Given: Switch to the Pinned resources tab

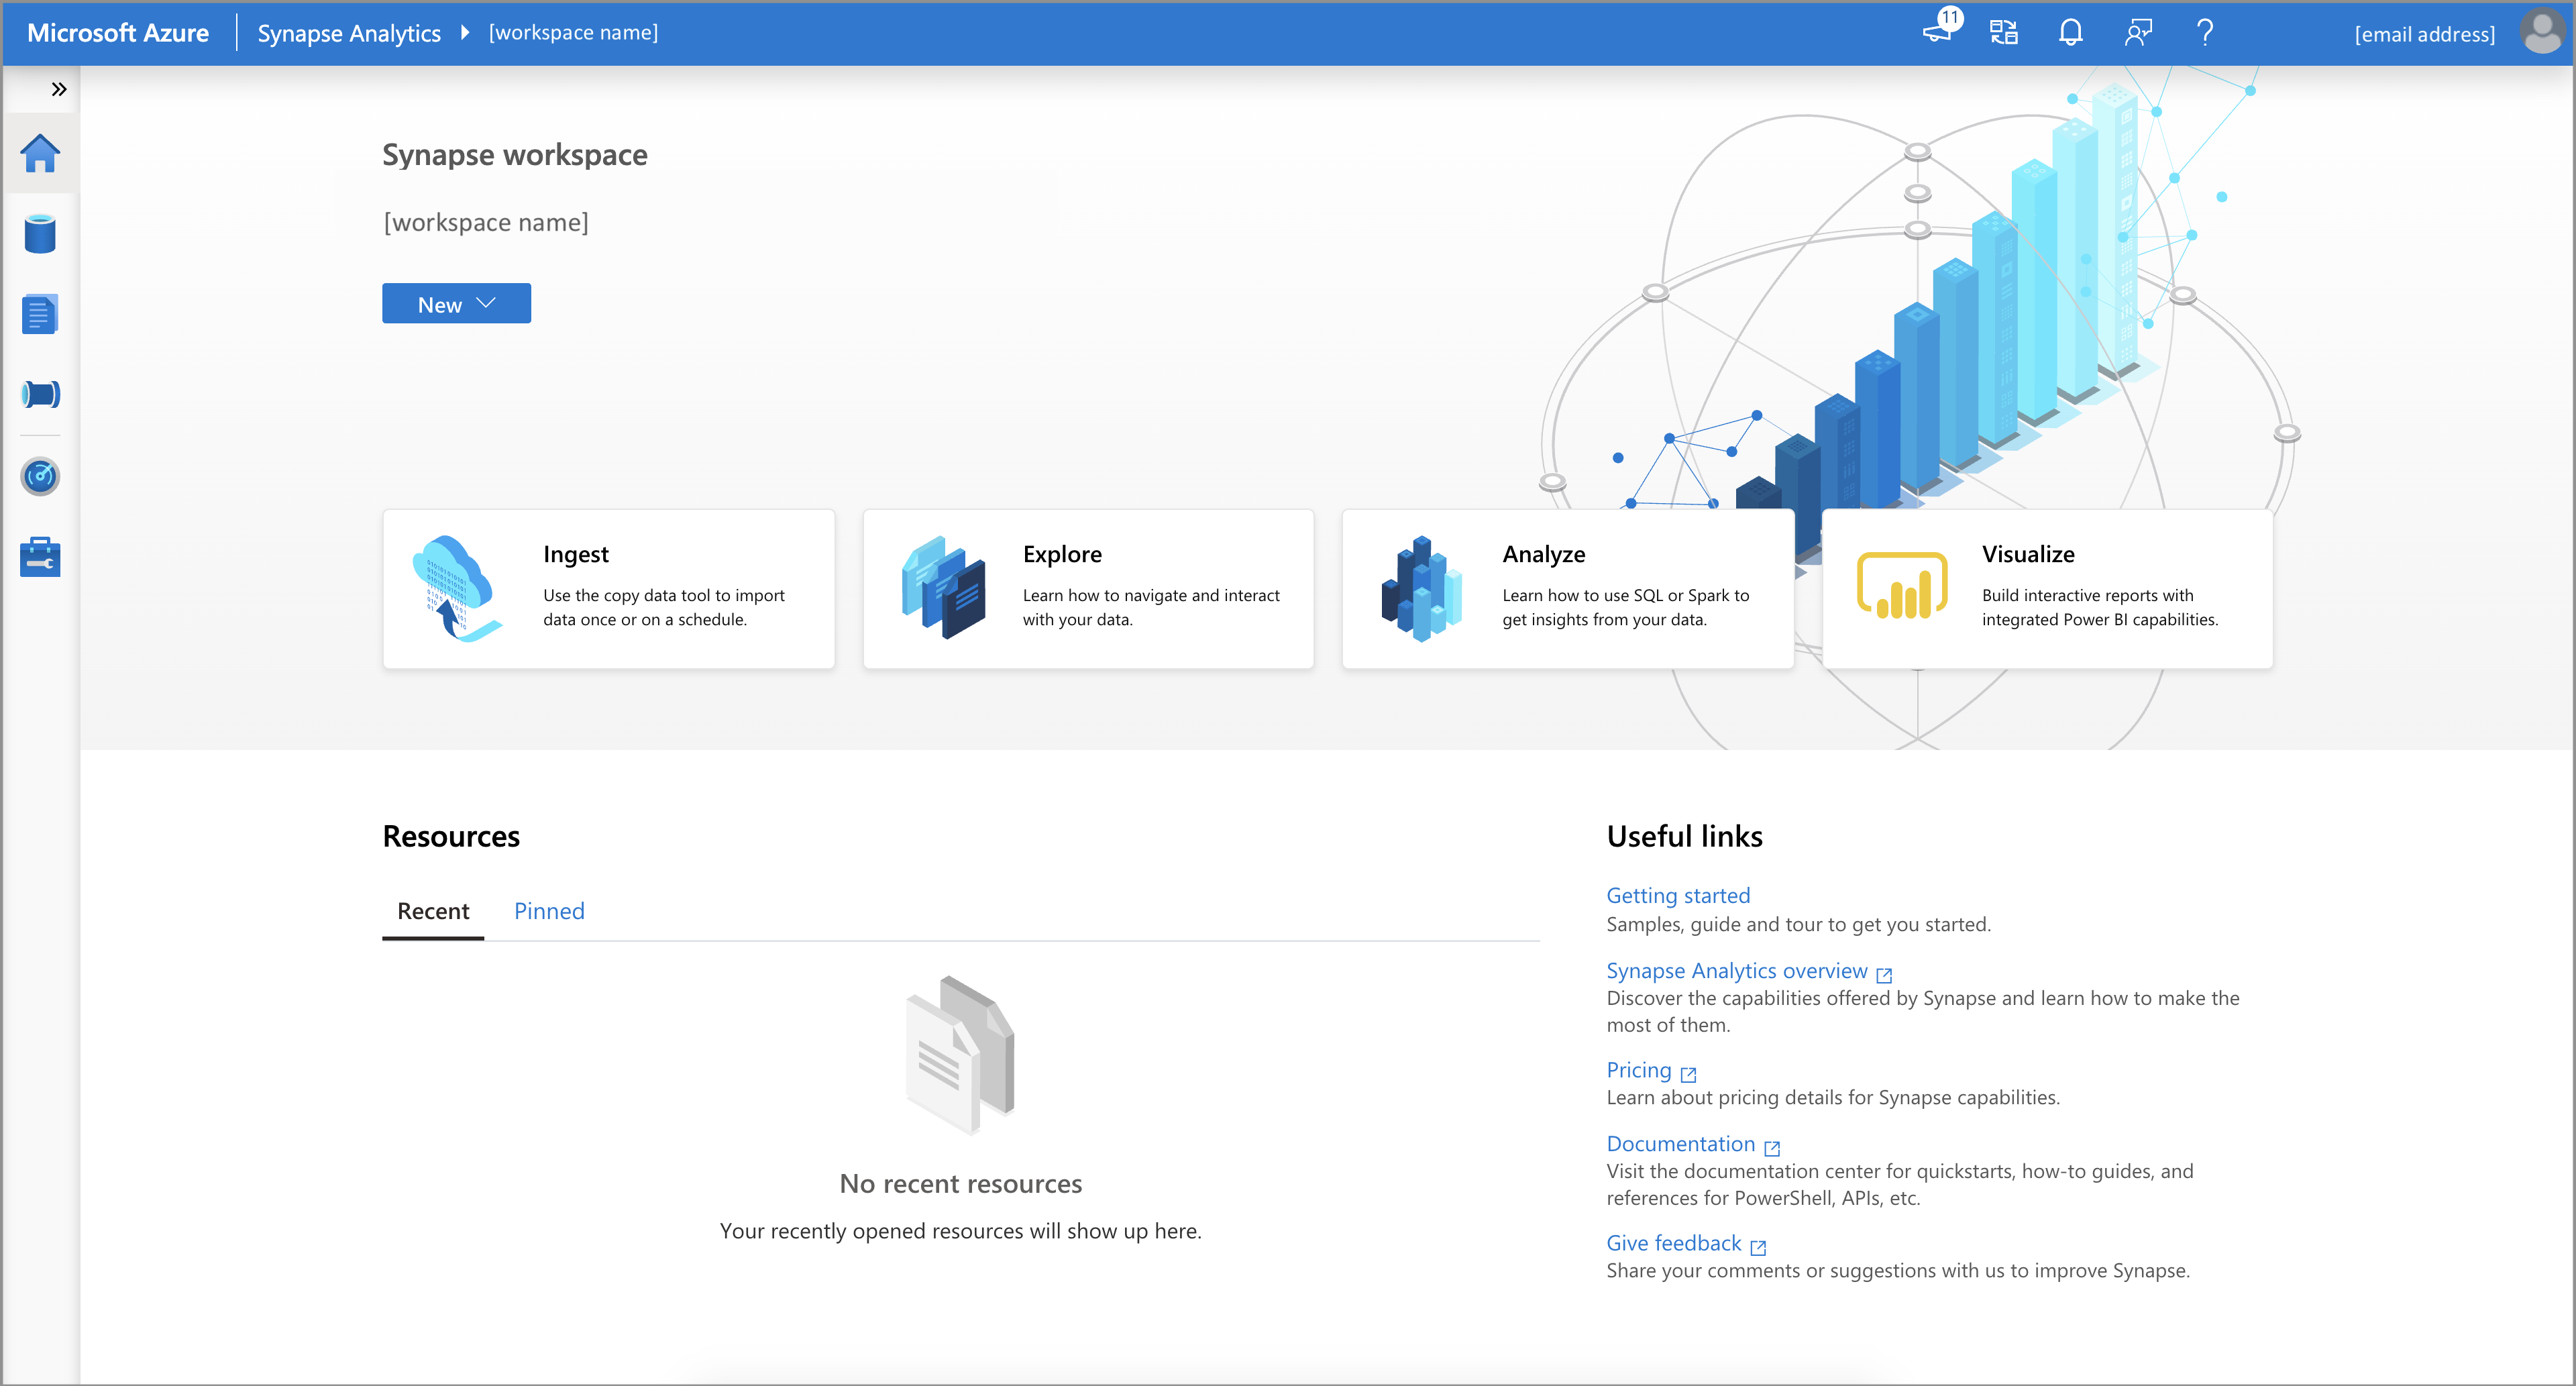Looking at the screenshot, I should tap(549, 908).
